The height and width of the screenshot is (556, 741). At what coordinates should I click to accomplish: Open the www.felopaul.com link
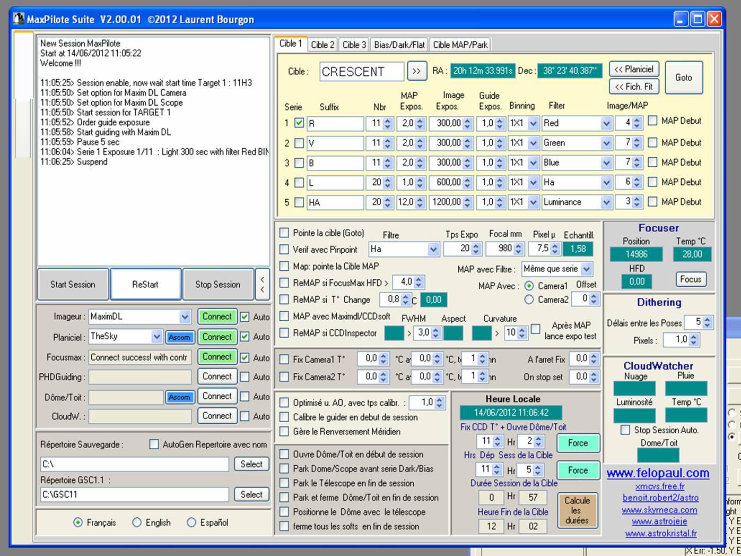click(x=658, y=473)
